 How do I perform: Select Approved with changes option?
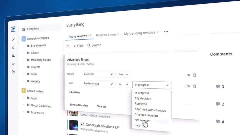[150, 109]
